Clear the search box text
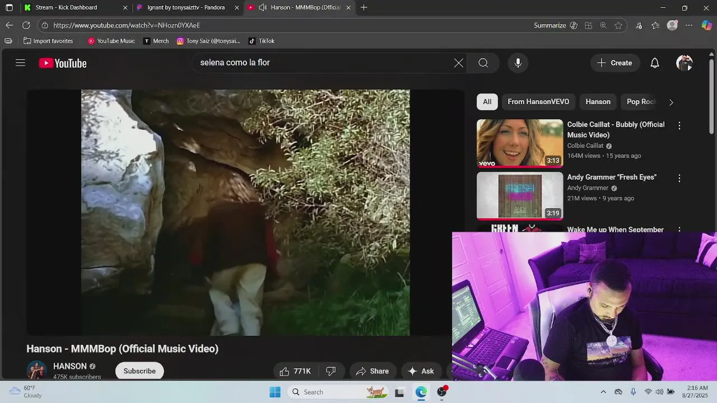This screenshot has height=403, width=717. click(x=458, y=63)
